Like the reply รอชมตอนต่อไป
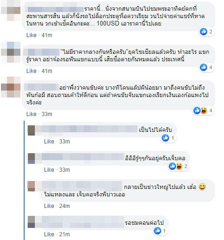Viewport: 224px width, 240px height. coord(49,234)
